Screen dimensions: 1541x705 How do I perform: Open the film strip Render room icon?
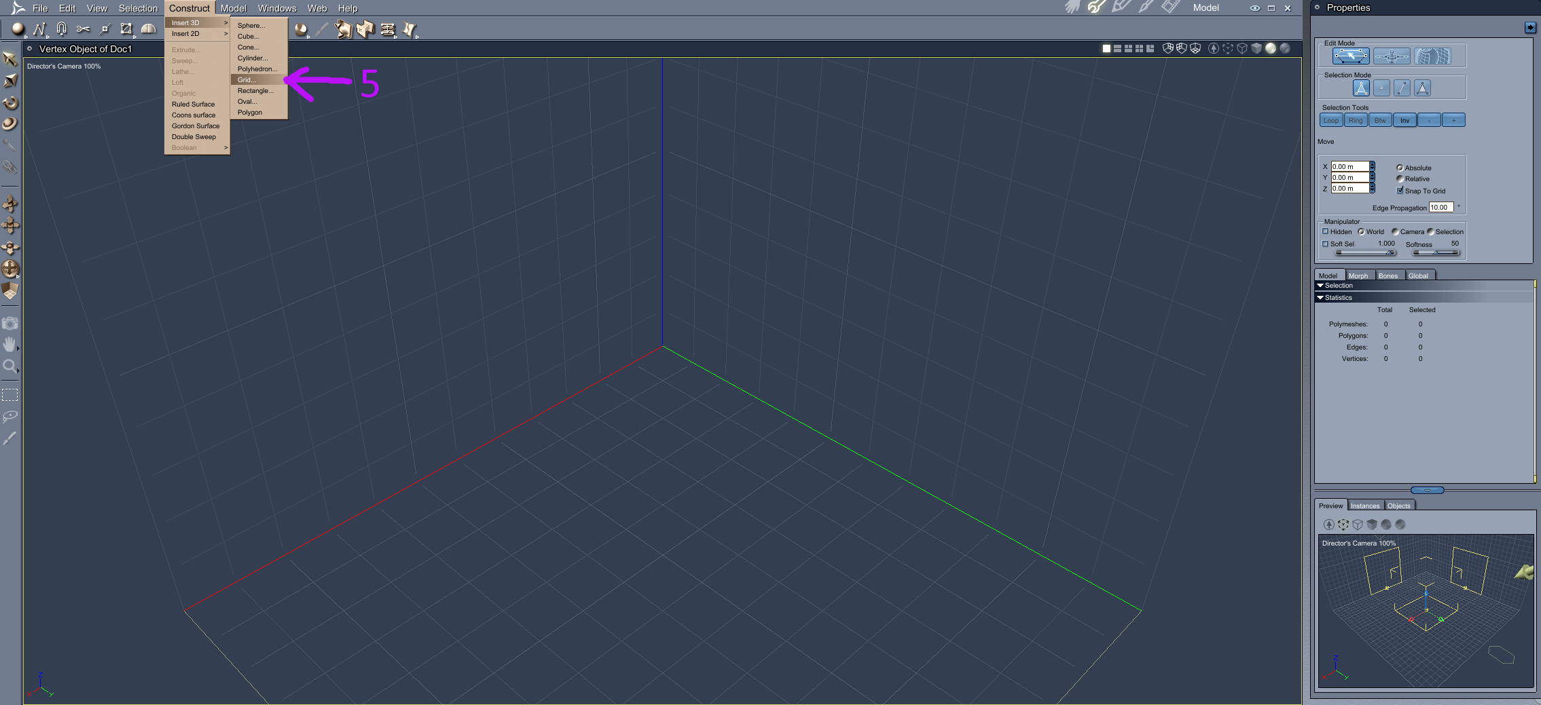(x=1171, y=7)
